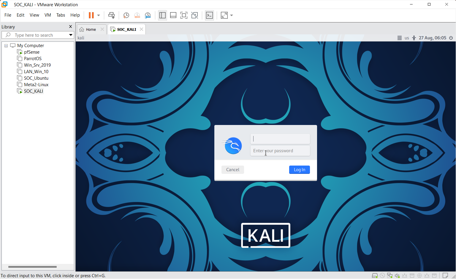Click the hard disk status icon
The image size is (456, 279).
point(375,275)
